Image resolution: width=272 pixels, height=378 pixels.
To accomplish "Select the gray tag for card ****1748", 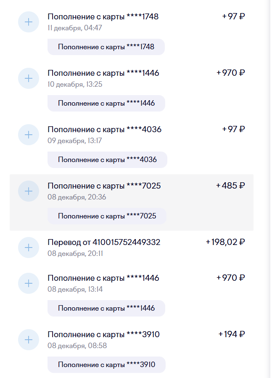I will point(106,47).
